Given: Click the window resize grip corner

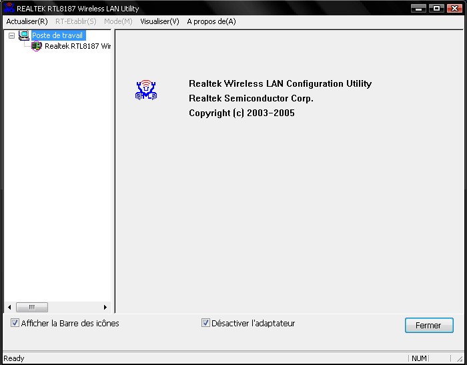Looking at the screenshot, I should click(x=460, y=359).
